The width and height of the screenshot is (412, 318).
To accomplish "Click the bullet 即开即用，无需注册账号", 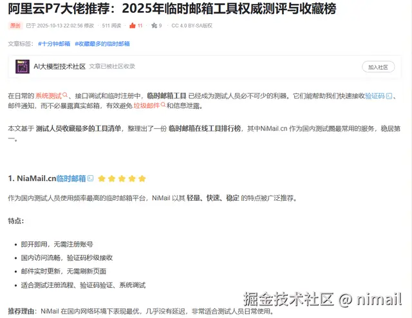I will pyautogui.click(x=57, y=245).
